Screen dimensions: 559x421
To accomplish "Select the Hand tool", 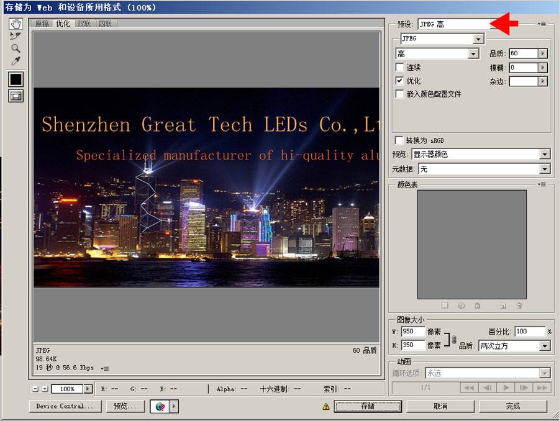I will coord(16,24).
